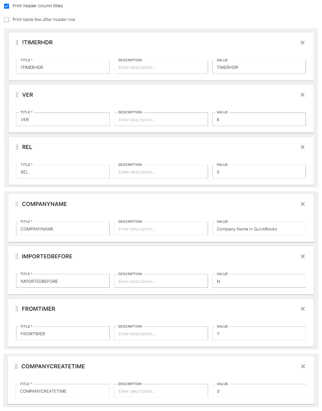Select the FROMTIMER drag handle
Viewport: 322px width, 411px height.
[17, 309]
